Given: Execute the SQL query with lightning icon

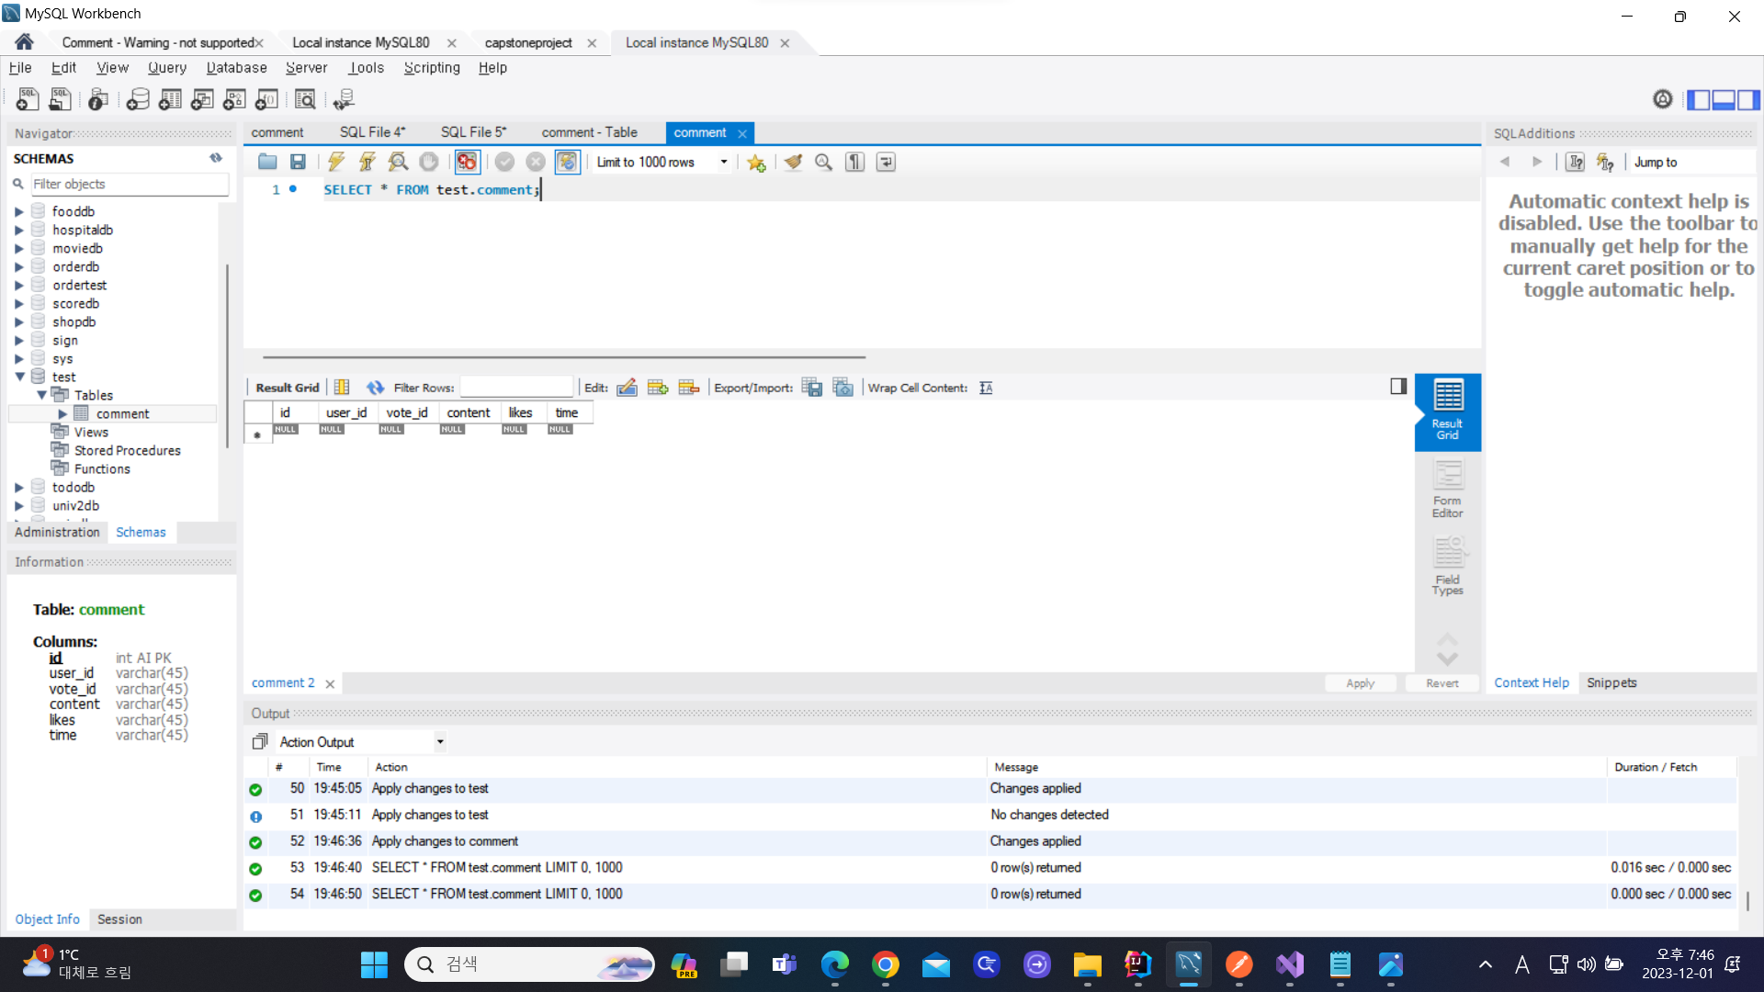Looking at the screenshot, I should click(336, 162).
